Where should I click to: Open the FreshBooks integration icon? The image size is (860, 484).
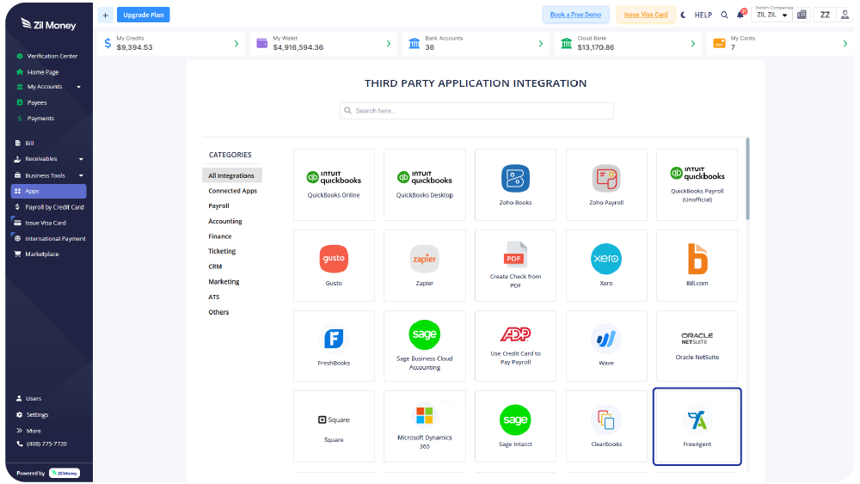click(334, 339)
